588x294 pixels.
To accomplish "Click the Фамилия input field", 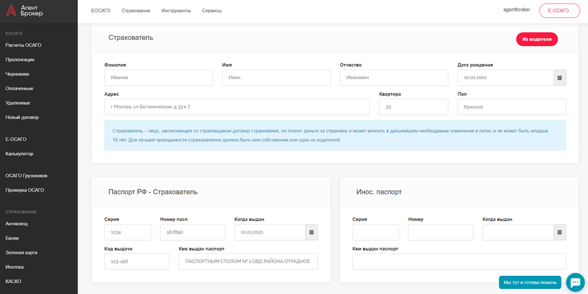I will coord(158,78).
